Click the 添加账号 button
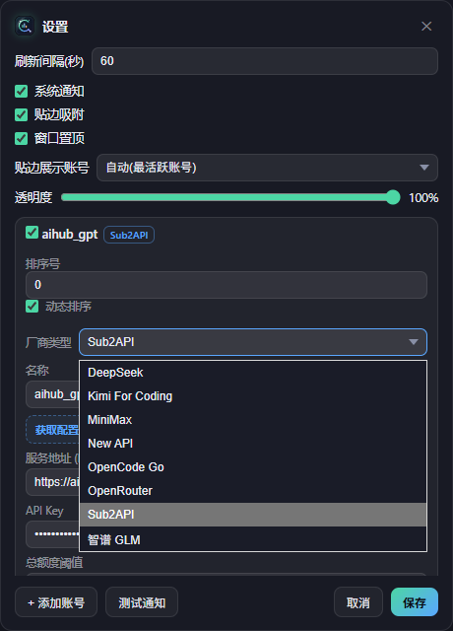The width and height of the screenshot is (453, 631). (56, 602)
